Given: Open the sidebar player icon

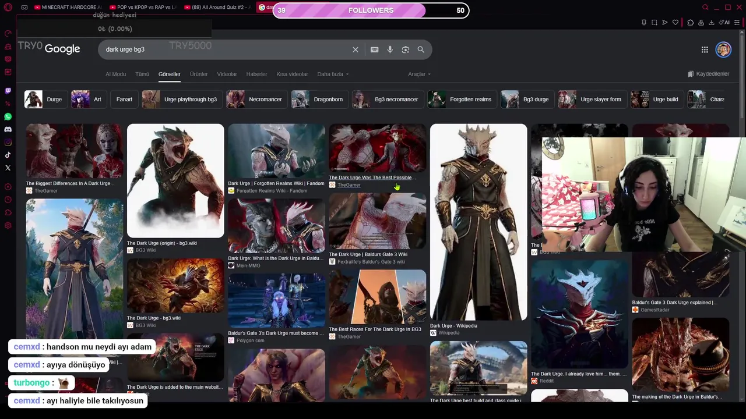Looking at the screenshot, I should 8,187.
